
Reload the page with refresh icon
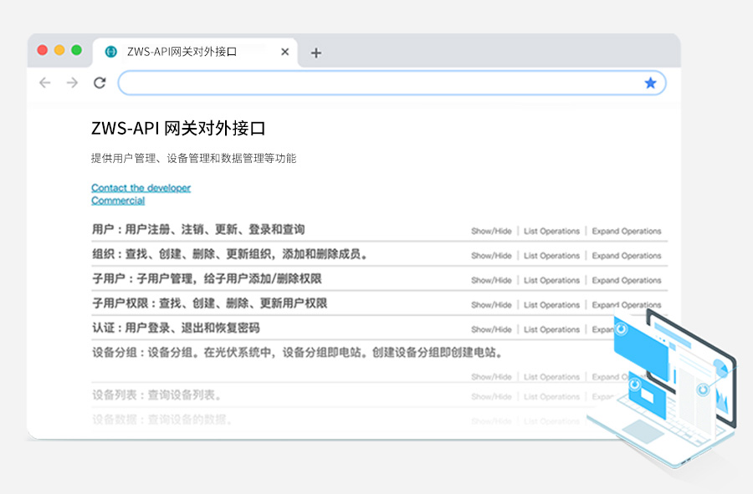click(100, 83)
